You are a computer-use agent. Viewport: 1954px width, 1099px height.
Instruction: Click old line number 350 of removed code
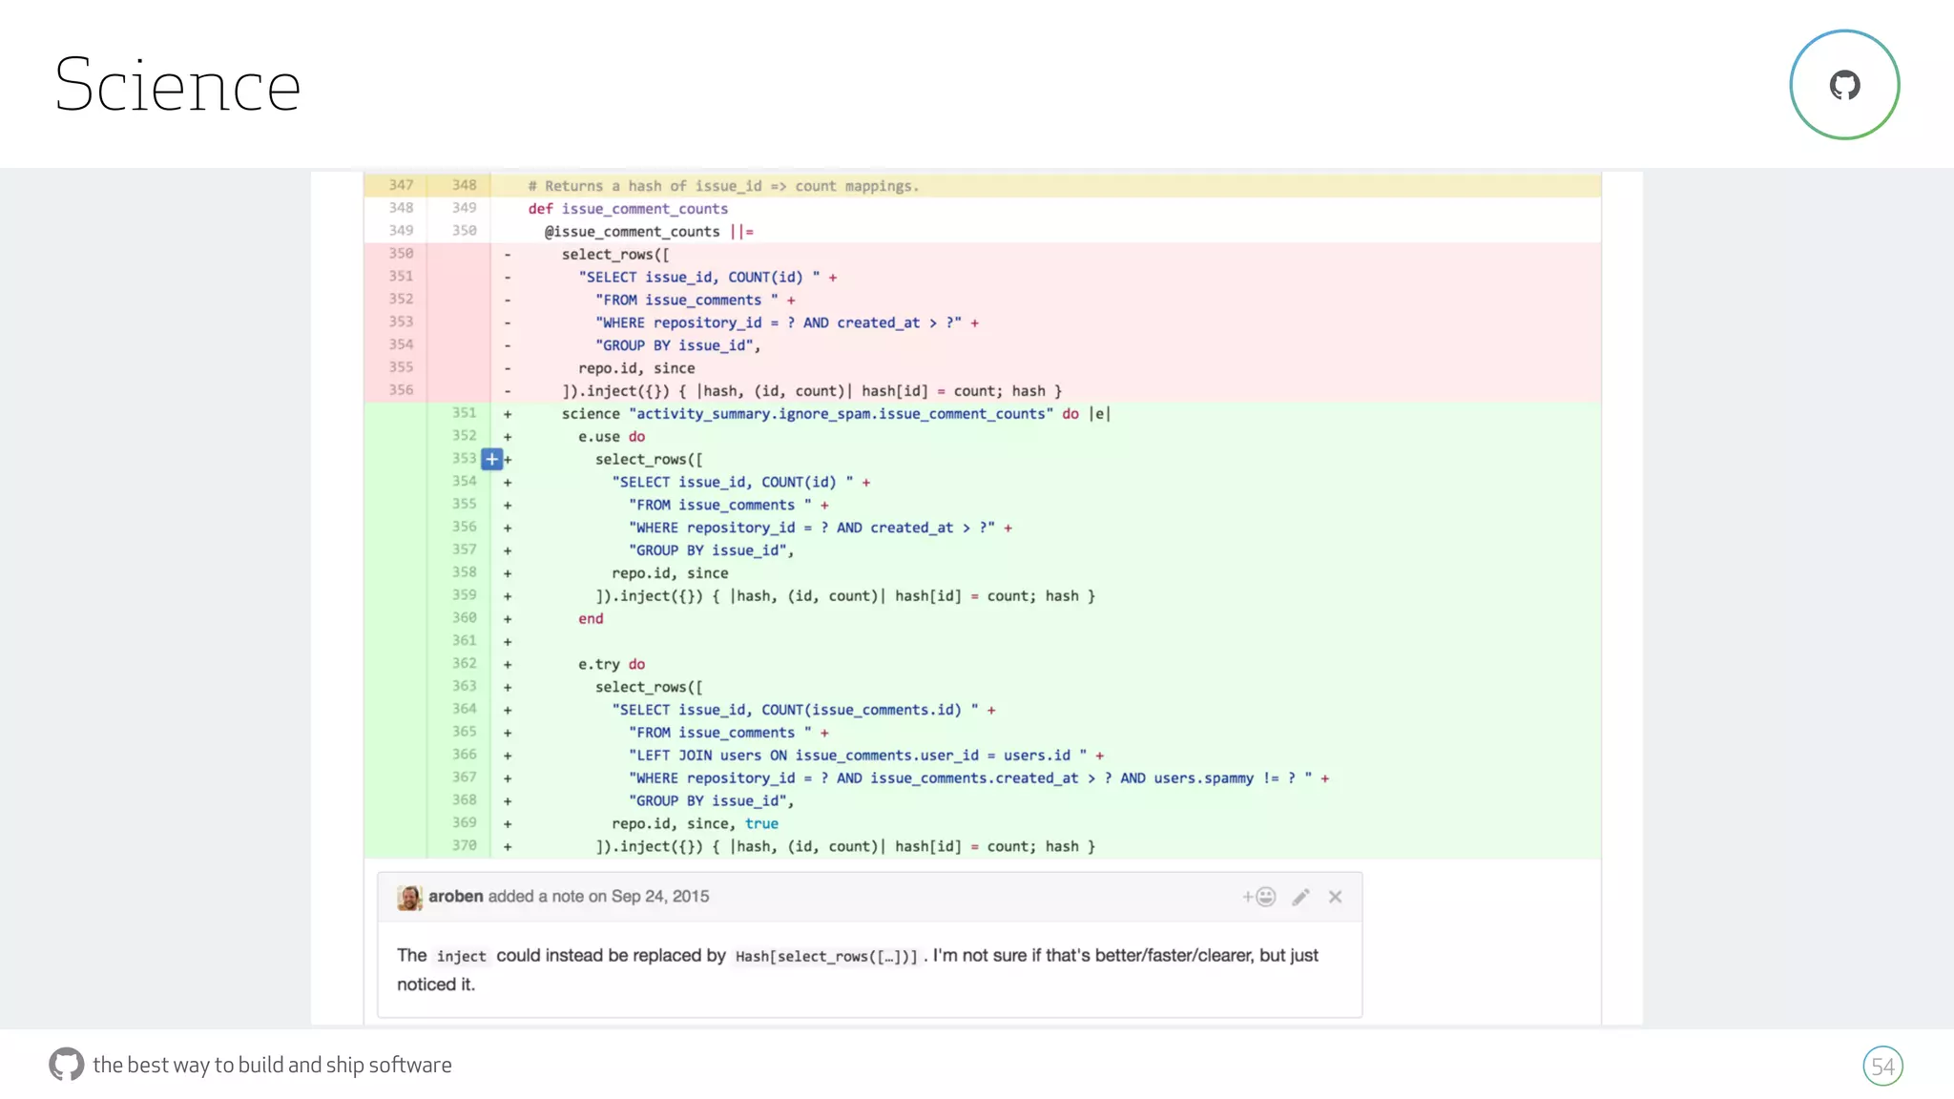coord(401,254)
